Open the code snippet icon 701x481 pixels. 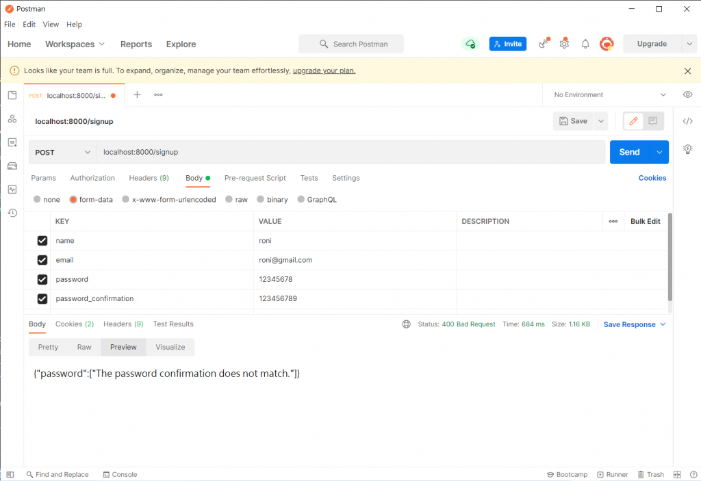(687, 121)
